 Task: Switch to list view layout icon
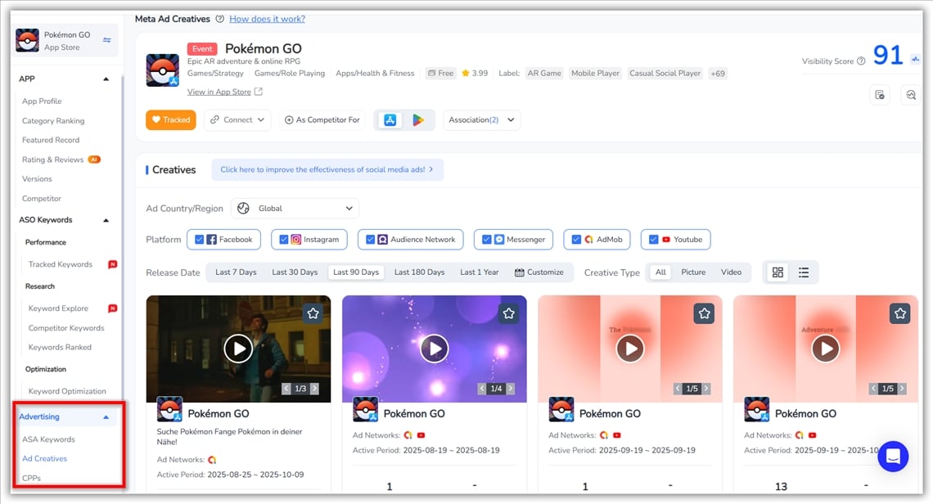point(804,272)
